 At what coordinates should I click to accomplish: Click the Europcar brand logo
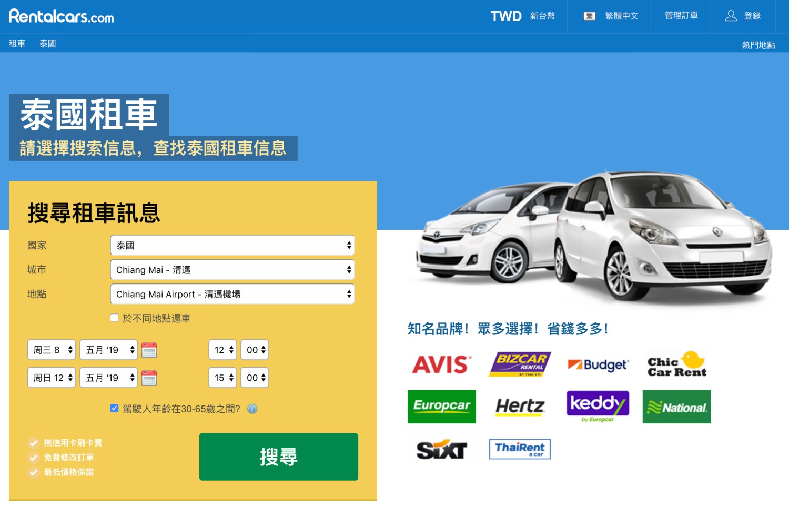[x=442, y=407]
